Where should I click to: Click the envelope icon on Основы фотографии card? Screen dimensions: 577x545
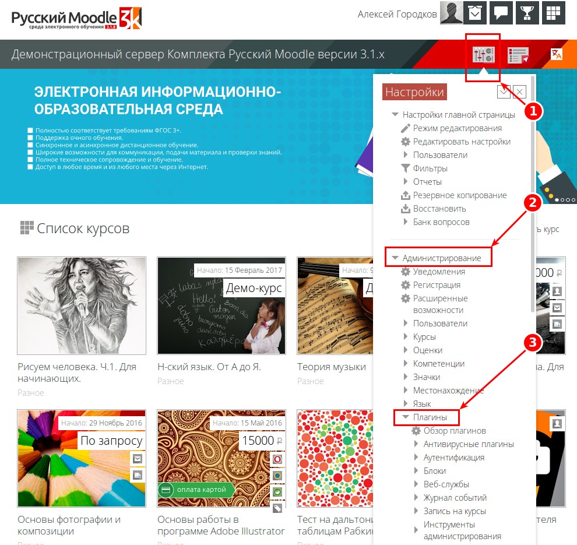138,459
